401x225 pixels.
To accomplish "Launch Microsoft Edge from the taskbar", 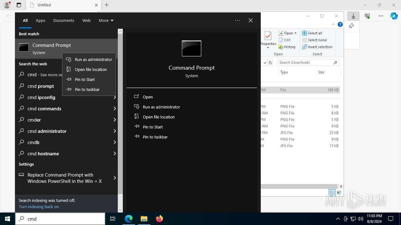I will [129, 219].
